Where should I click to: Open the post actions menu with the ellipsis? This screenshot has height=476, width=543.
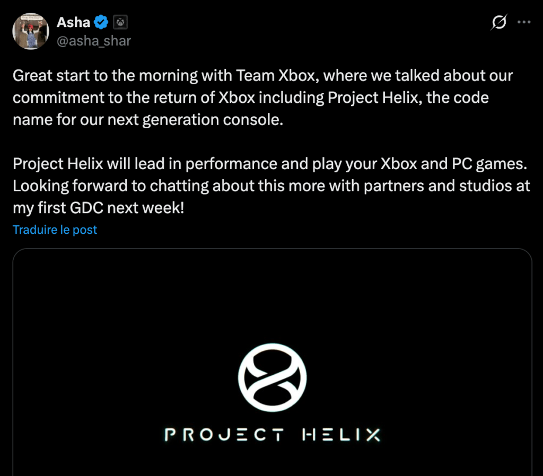pyautogui.click(x=524, y=22)
